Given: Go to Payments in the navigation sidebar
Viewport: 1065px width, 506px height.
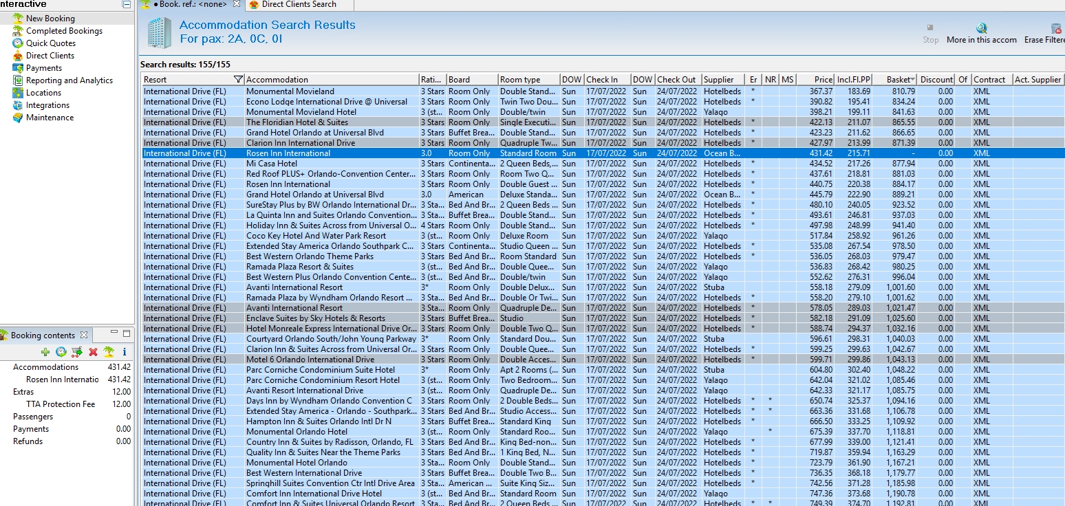Looking at the screenshot, I should tap(44, 68).
